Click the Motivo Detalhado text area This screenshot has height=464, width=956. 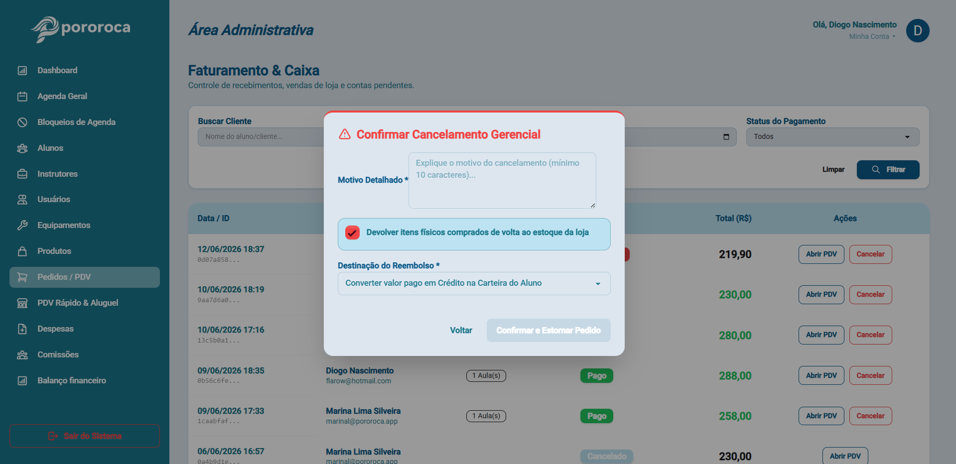(502, 181)
